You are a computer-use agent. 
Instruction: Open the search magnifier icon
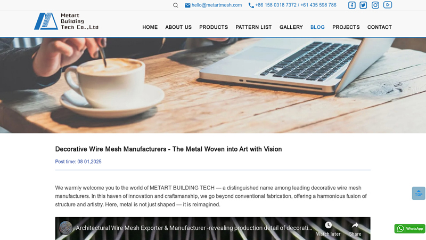point(176,5)
